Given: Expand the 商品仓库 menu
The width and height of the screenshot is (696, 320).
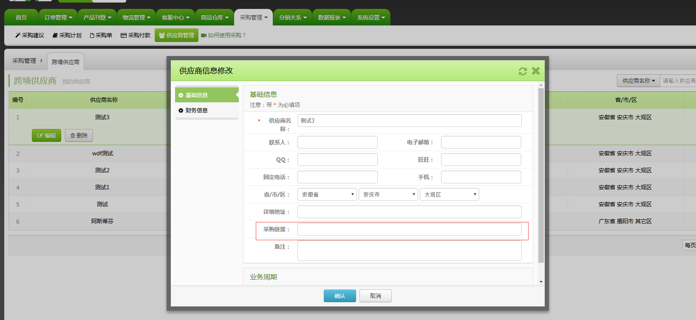Looking at the screenshot, I should pyautogui.click(x=215, y=17).
